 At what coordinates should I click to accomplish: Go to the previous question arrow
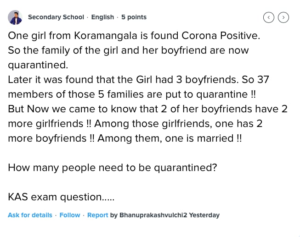pos(269,17)
